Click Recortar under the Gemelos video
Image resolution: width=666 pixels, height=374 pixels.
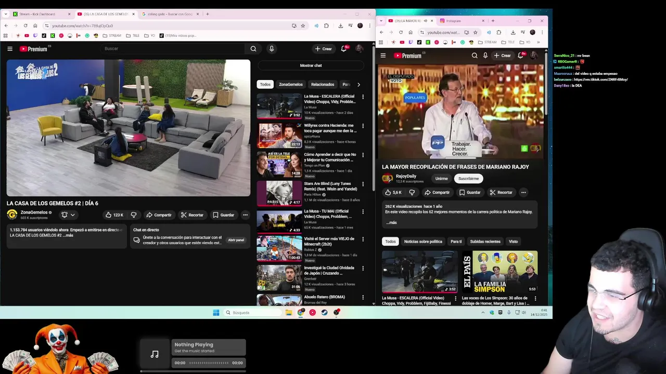pos(192,215)
